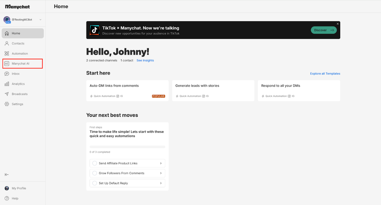Open Manychat AI from sidebar icon
This screenshot has height=205, width=381.
(7, 64)
